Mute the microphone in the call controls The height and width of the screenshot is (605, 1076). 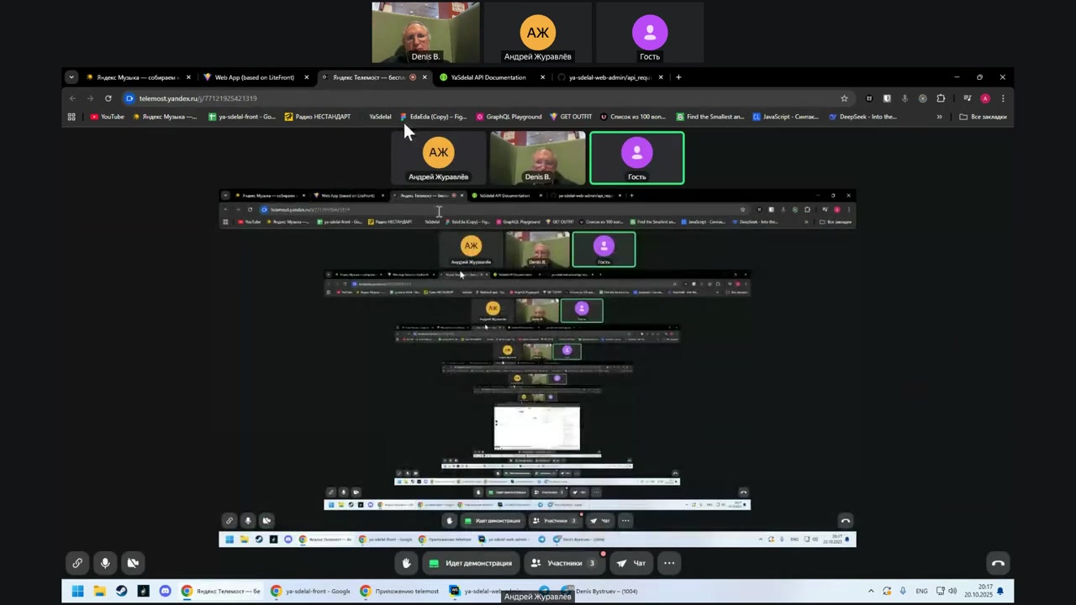pos(105,563)
